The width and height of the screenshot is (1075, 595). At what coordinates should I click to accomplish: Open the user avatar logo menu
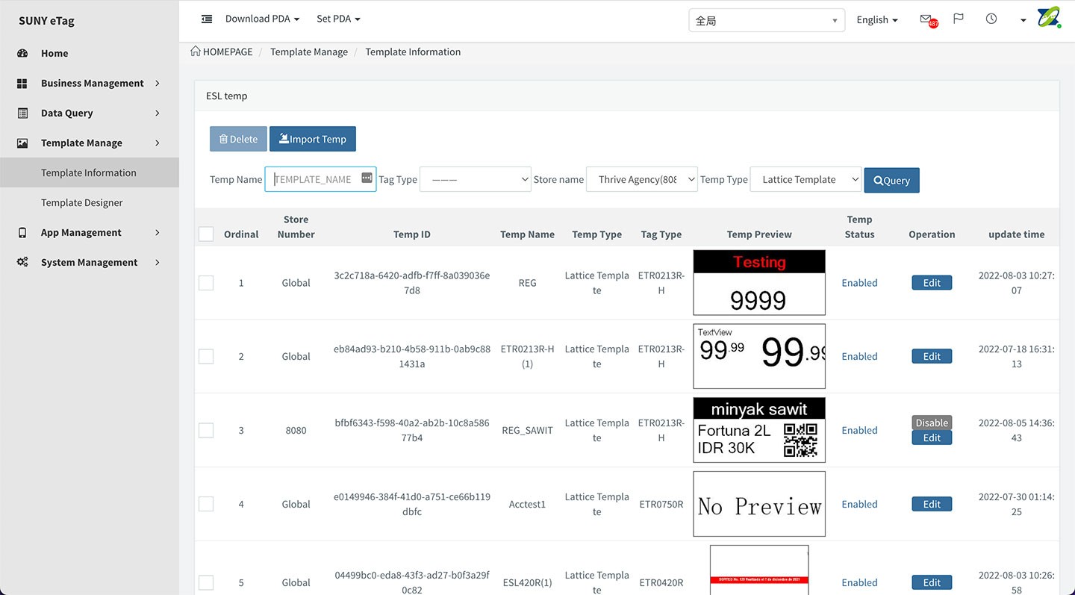pyautogui.click(x=1048, y=18)
